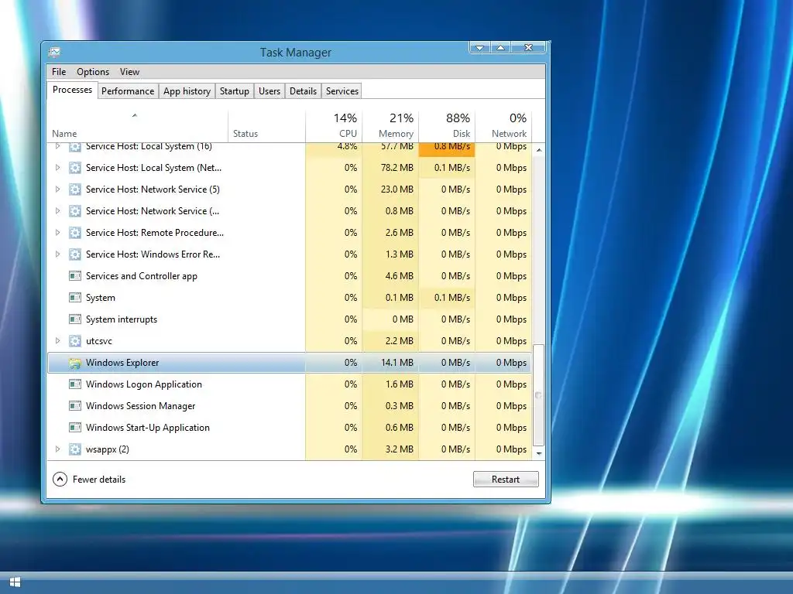Open the Windows Start button on taskbar
793x594 pixels.
(x=15, y=582)
